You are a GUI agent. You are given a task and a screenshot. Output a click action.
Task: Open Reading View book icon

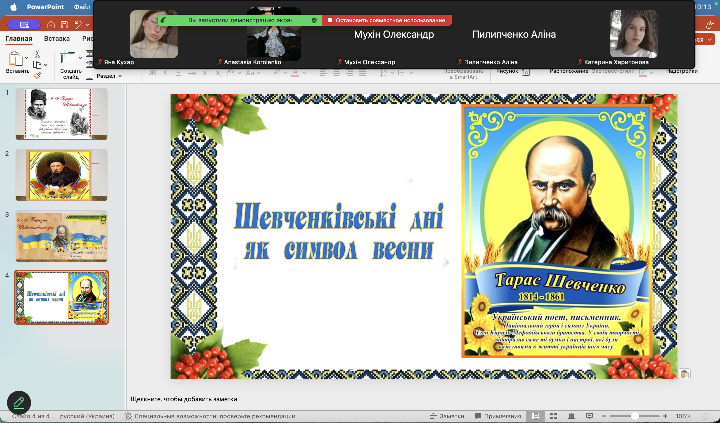(x=571, y=416)
